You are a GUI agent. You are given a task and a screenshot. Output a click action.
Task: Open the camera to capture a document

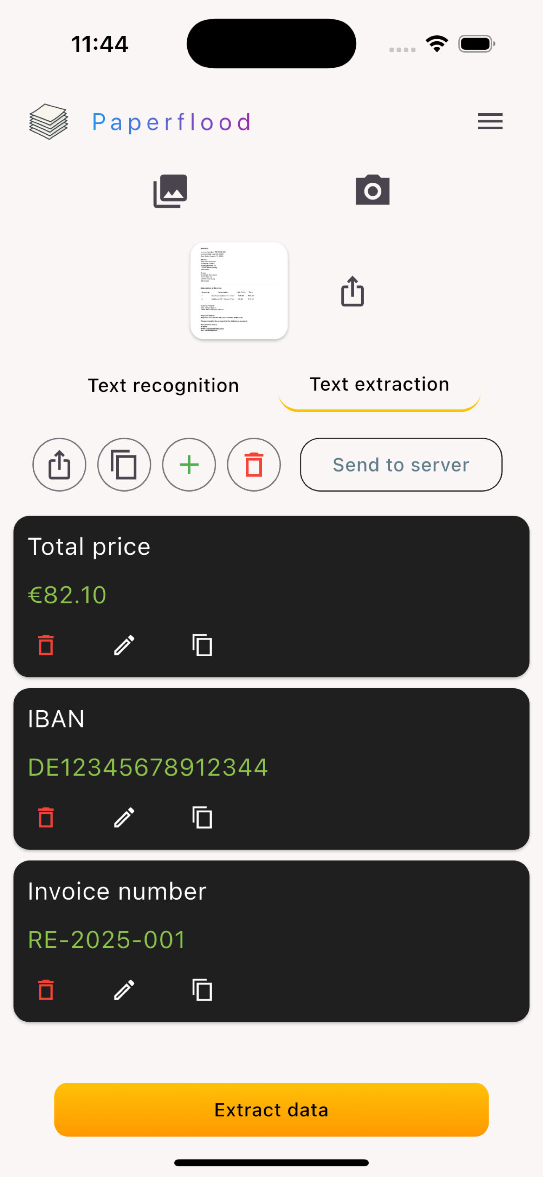tap(373, 190)
